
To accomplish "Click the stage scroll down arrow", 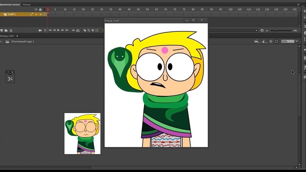I will (x=299, y=164).
